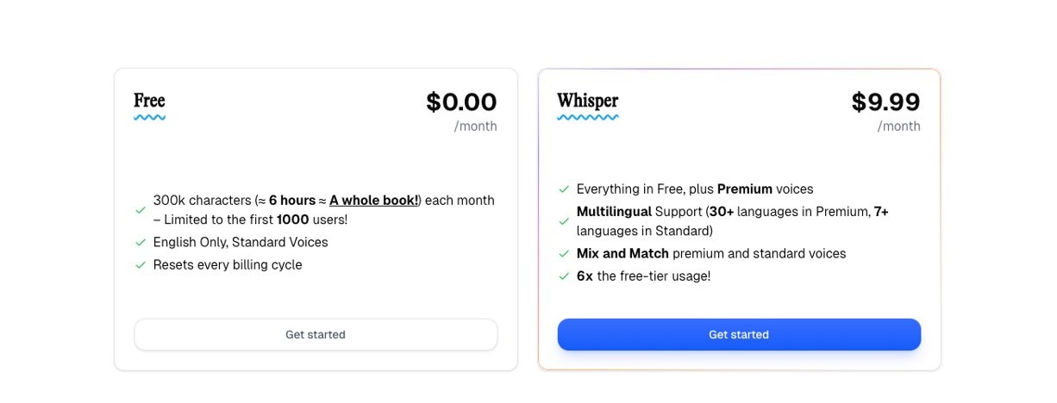Click the checkmark beside Multilingual Support
The height and width of the screenshot is (403, 1057).
pyautogui.click(x=563, y=221)
